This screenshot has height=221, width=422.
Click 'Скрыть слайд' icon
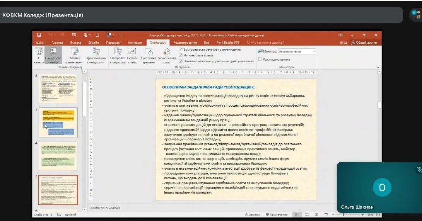click(132, 54)
